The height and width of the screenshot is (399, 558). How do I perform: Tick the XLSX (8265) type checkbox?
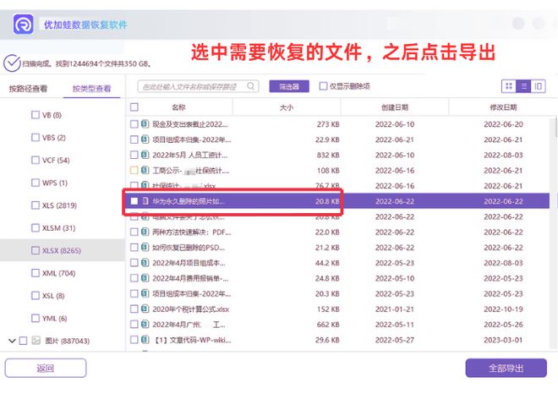coord(36,250)
